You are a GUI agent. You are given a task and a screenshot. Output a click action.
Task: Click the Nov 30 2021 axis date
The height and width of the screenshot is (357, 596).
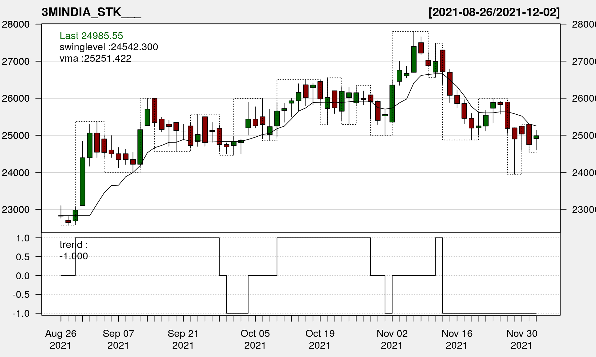(x=522, y=339)
